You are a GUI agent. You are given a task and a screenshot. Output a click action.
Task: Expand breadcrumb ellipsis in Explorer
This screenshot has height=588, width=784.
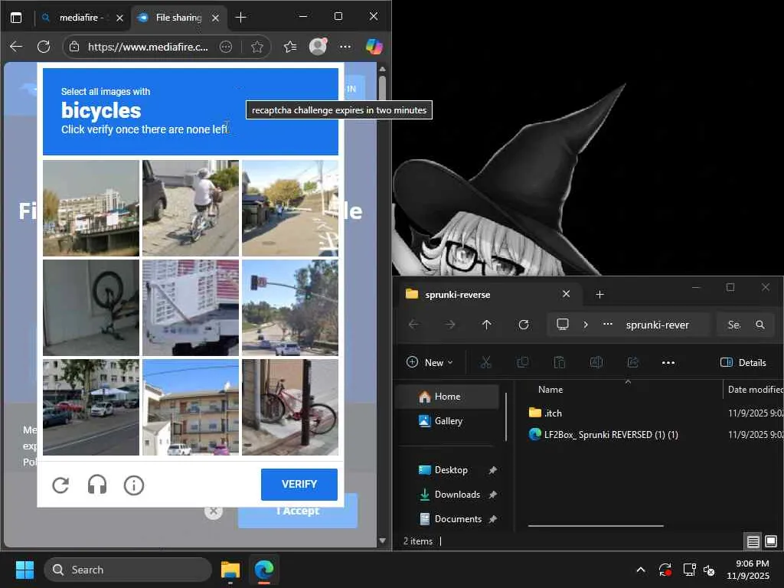pyautogui.click(x=607, y=324)
